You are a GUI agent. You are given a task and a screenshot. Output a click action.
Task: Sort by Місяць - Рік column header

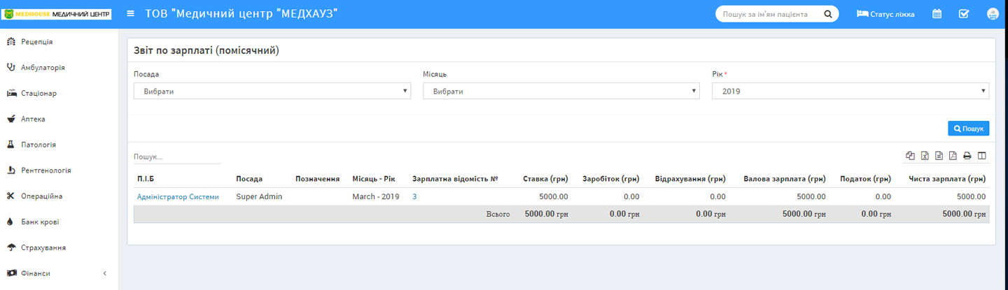coord(374,179)
